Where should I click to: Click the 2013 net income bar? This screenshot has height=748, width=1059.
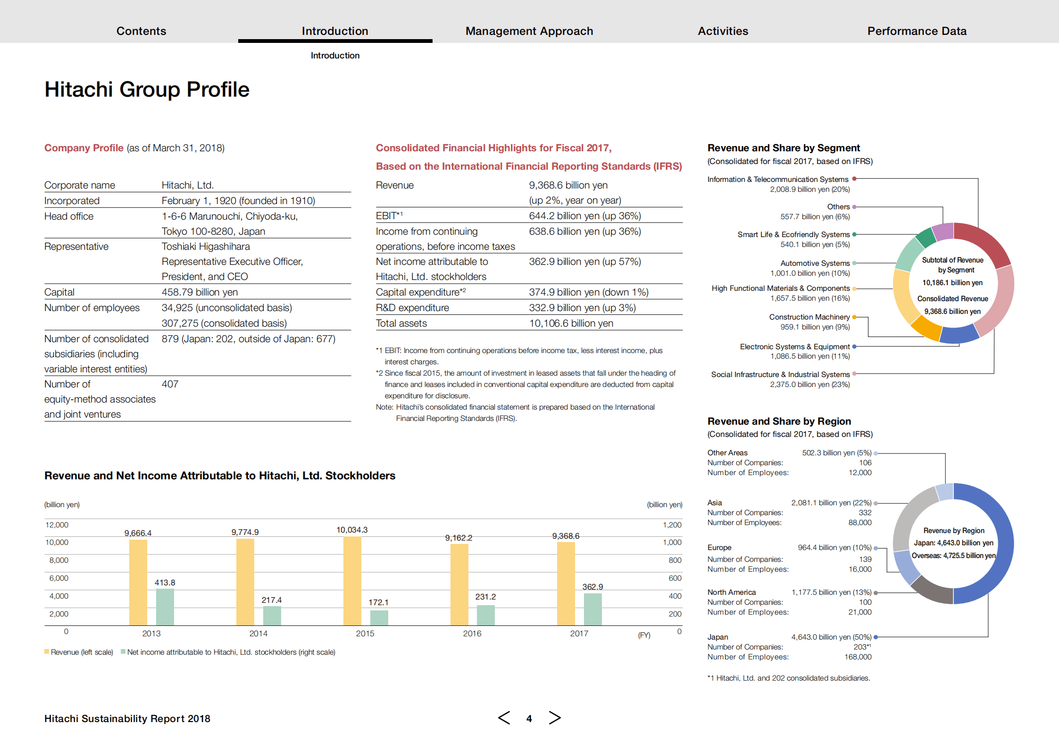[165, 607]
